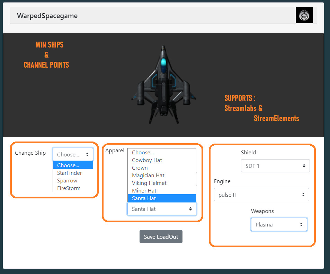330x274 pixels.
Task: Deselect apparel by clicking Choose... in Apparel list
Action: [x=142, y=152]
